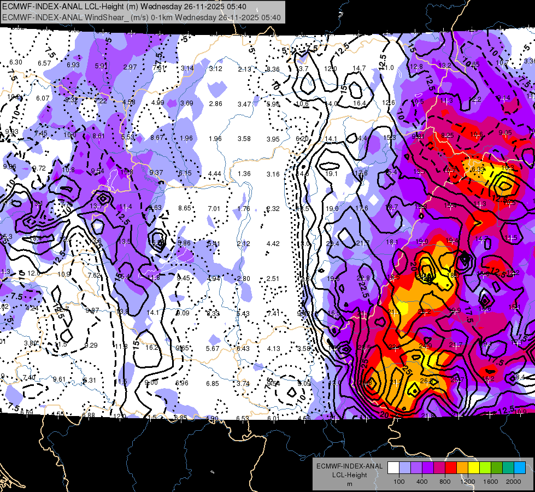Click the wind shear value 4.13
Image resolution: width=535 pixels, height=492 pixels.
274,349
